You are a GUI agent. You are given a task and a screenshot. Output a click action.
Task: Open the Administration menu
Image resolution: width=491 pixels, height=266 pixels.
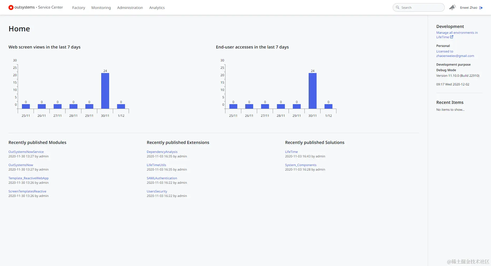130,8
